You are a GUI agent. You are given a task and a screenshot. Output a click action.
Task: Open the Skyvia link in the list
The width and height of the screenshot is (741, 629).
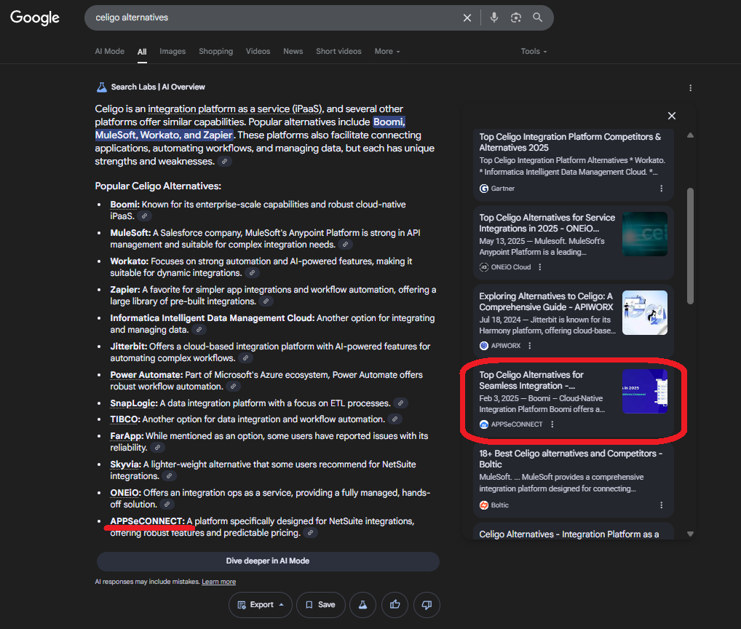(124, 464)
